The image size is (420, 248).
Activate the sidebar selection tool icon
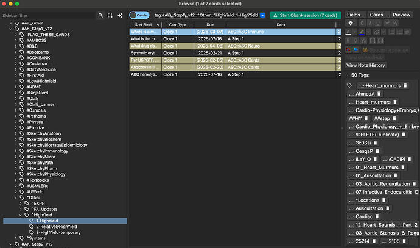click(110, 16)
